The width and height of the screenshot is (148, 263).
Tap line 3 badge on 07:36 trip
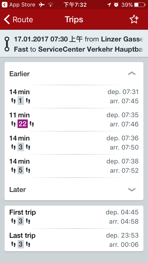click(21, 147)
